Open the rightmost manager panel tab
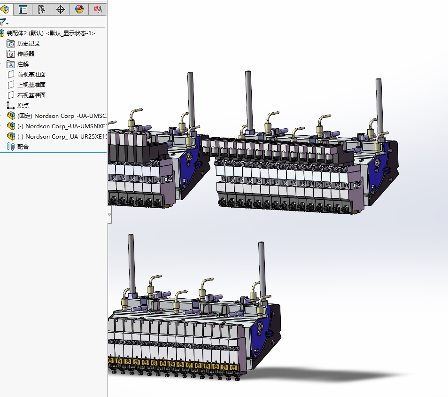 coord(98,9)
